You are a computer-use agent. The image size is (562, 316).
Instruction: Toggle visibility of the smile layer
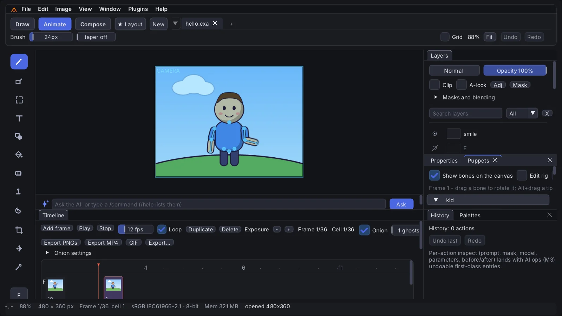pyautogui.click(x=435, y=134)
